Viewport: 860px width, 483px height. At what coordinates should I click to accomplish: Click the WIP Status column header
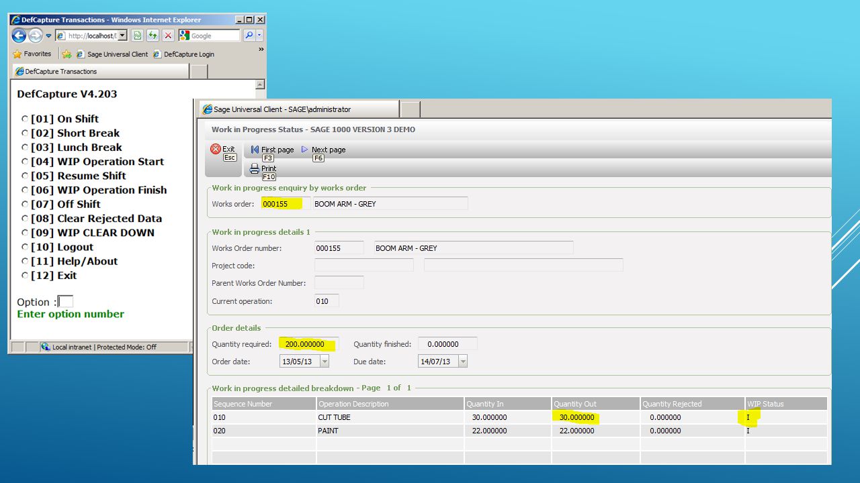click(786, 404)
